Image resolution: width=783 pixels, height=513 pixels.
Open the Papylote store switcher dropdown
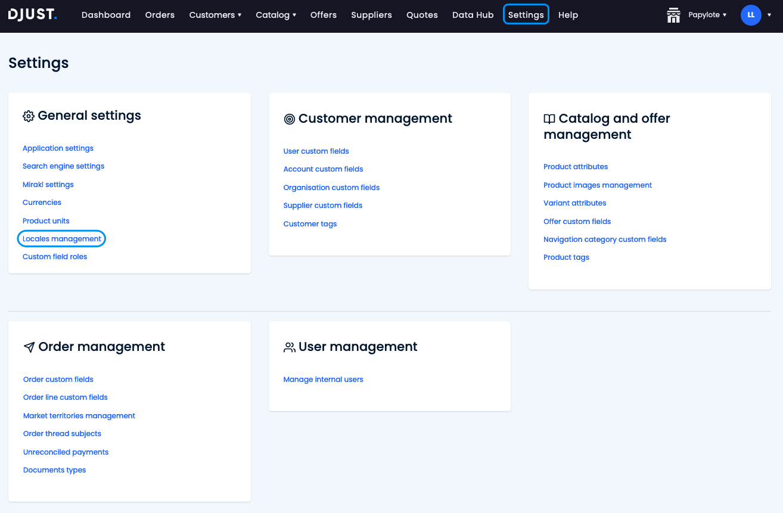(708, 15)
